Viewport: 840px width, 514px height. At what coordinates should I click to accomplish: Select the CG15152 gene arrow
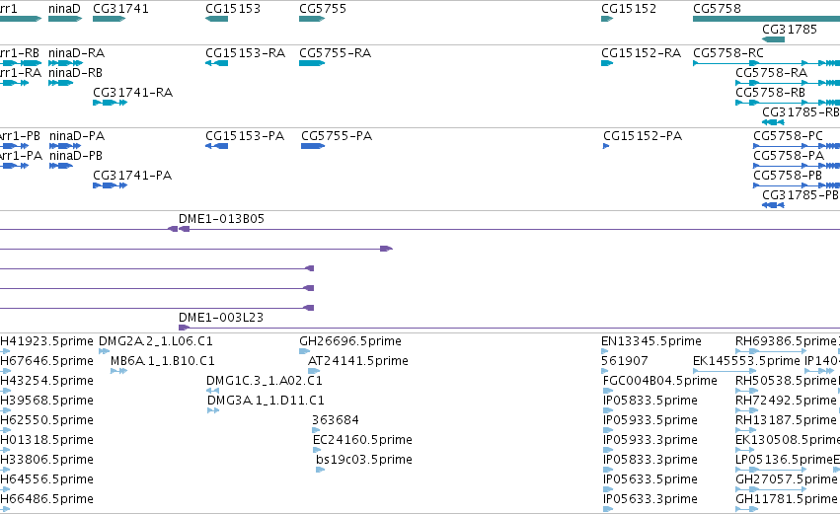click(x=607, y=19)
